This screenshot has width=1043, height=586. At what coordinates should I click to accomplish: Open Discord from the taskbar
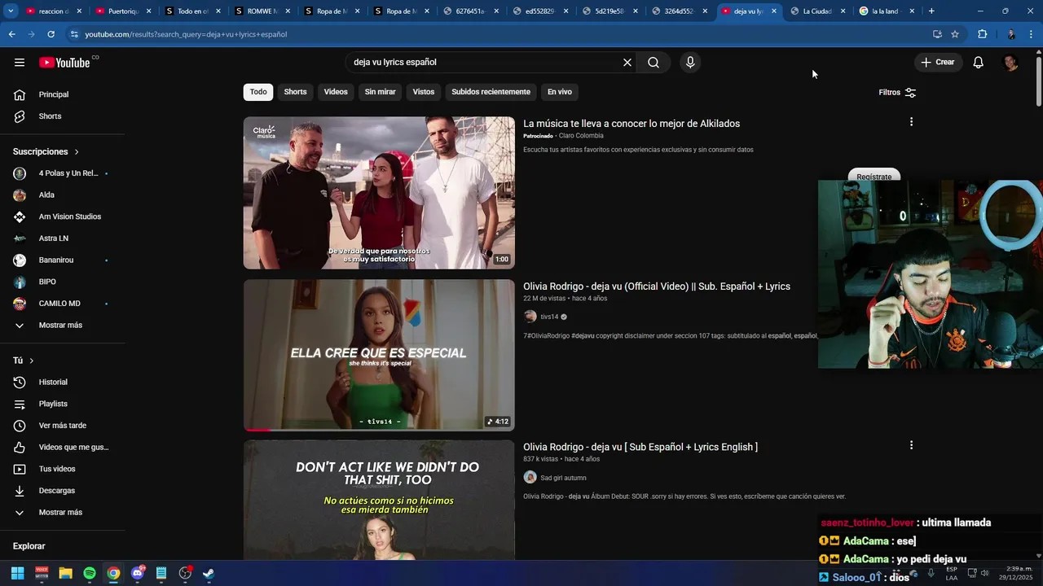click(138, 573)
